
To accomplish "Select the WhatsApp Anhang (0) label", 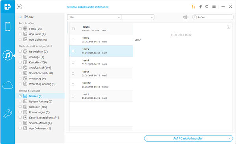I will pyautogui.click(x=42, y=84).
